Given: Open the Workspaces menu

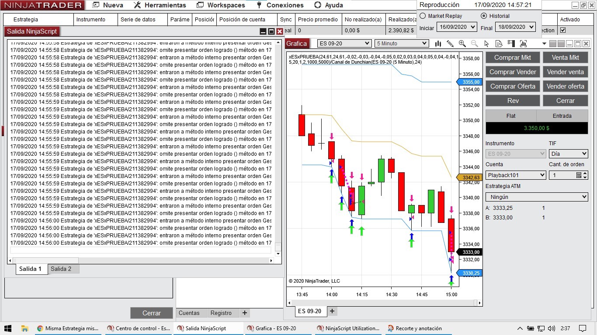Looking at the screenshot, I should coord(221,5).
